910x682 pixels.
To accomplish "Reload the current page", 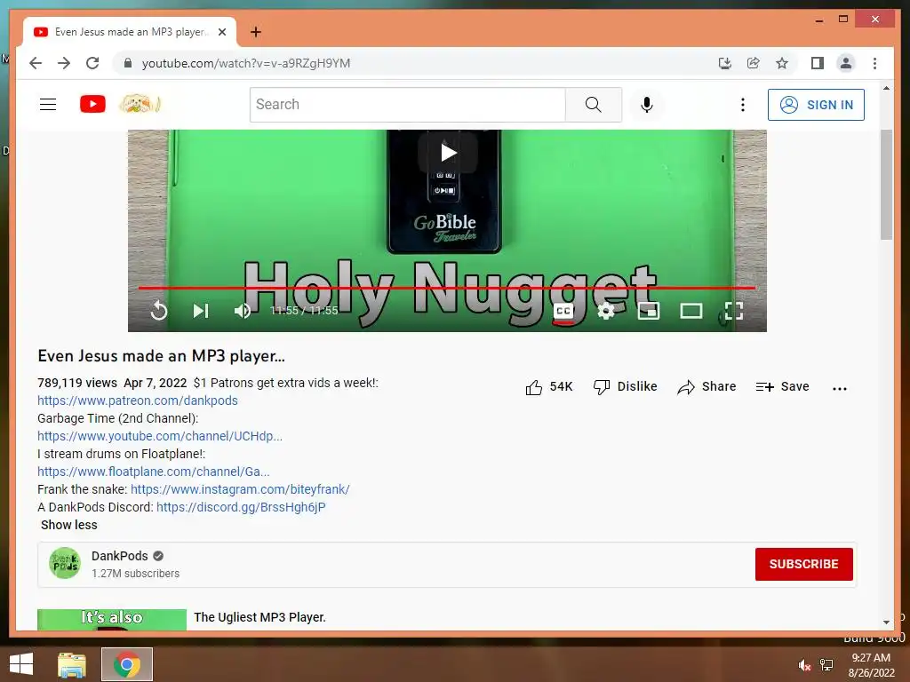I will point(92,63).
